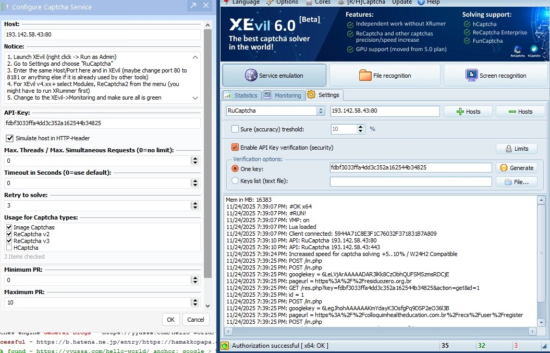Select Keys list (text file) radio option

tap(235, 181)
